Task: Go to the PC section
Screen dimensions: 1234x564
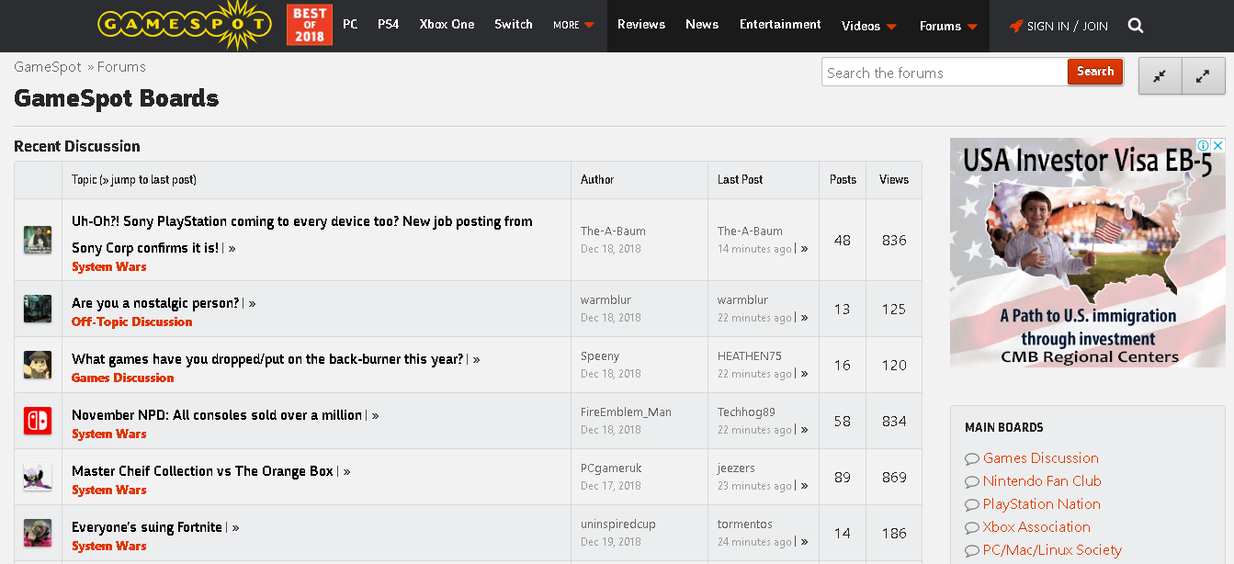Action: (x=350, y=25)
